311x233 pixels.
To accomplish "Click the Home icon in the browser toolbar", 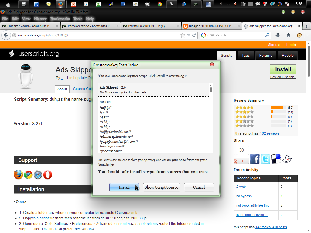I will (x=288, y=35).
